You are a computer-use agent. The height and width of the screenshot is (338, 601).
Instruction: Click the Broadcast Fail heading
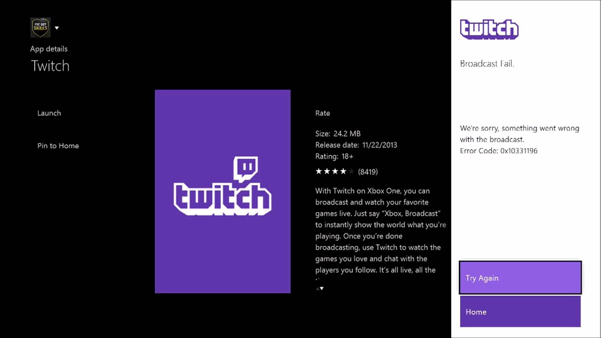[487, 64]
